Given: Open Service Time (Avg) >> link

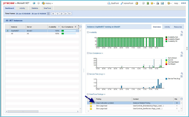Looking at the screenshot, I should pos(97,74).
